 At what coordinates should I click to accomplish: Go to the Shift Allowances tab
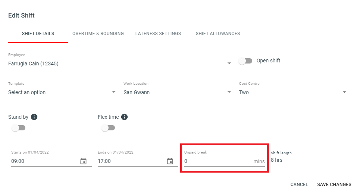coord(218,34)
